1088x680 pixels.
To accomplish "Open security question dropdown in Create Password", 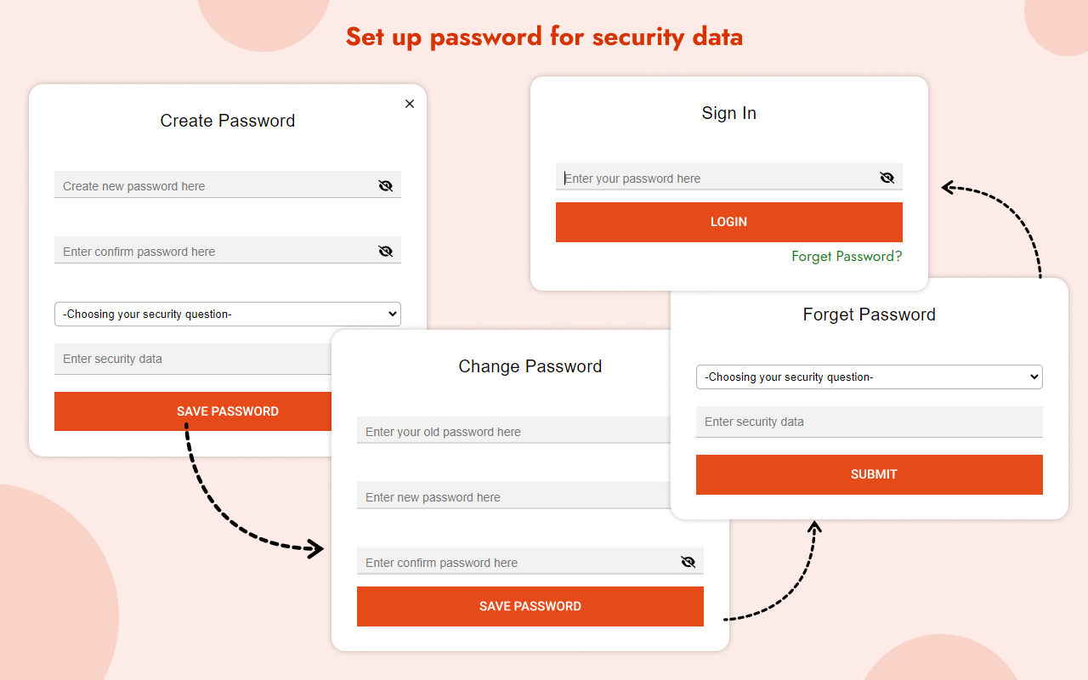I will point(227,314).
